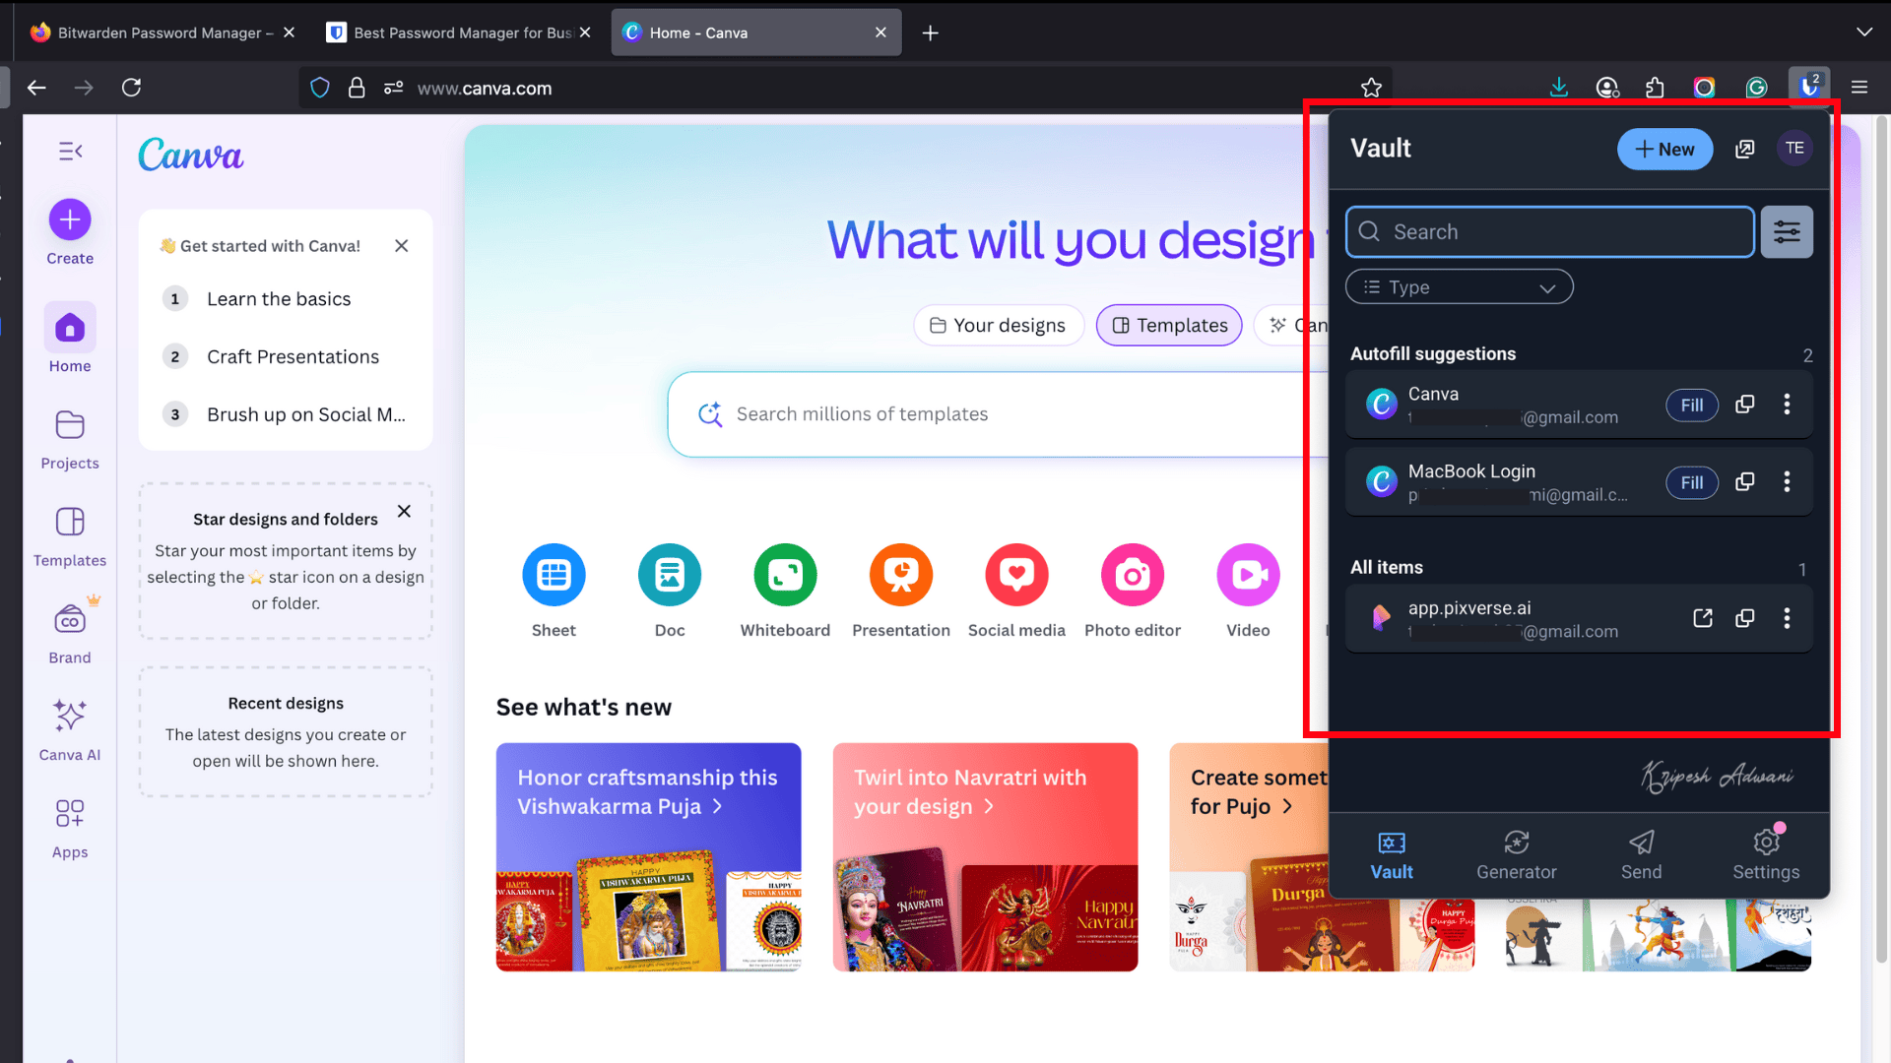The height and width of the screenshot is (1063, 1891).
Task: Switch to Bitwarden Password Manager tab
Action: (x=158, y=32)
